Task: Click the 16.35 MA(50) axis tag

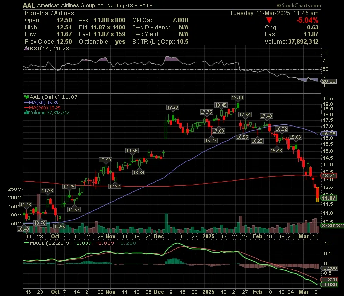Action: coord(329,134)
